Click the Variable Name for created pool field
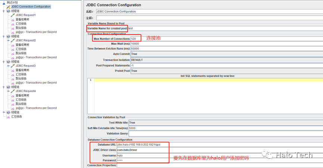323x168 pixels. click(226, 28)
